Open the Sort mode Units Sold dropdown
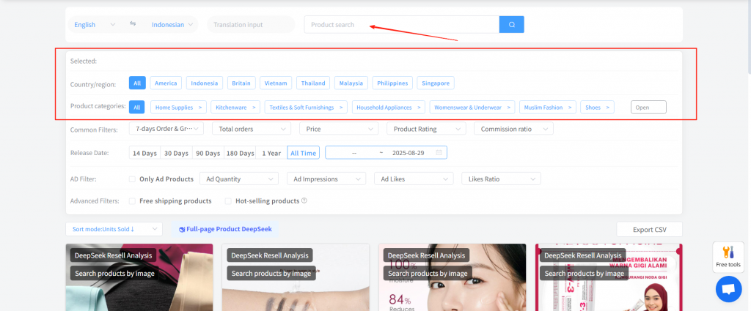 point(114,229)
